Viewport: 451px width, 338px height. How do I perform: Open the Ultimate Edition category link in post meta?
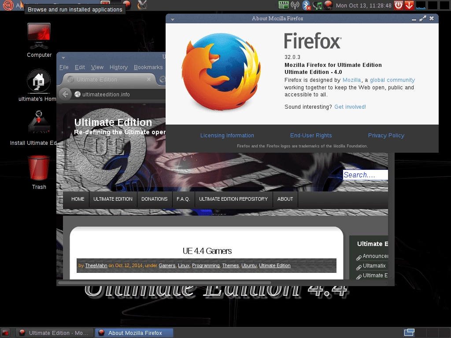[275, 265]
